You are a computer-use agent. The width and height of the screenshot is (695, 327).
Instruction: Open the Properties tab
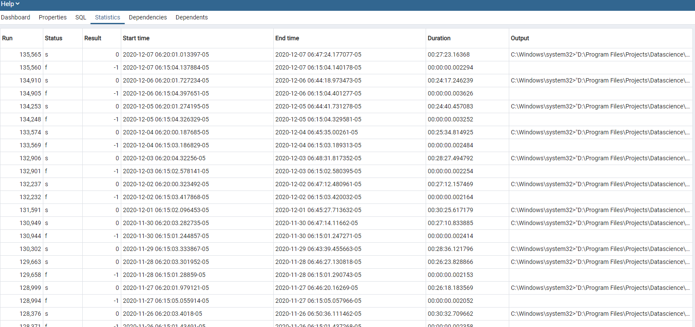tap(52, 17)
